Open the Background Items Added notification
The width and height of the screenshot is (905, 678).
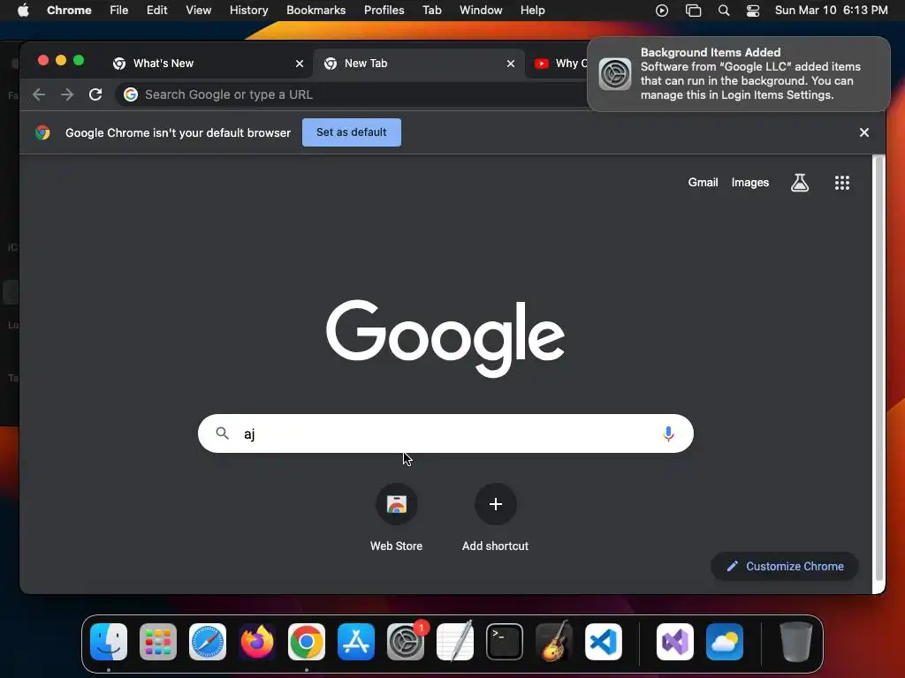739,74
